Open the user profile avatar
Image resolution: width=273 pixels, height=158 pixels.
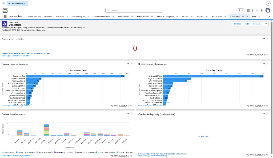click(268, 10)
